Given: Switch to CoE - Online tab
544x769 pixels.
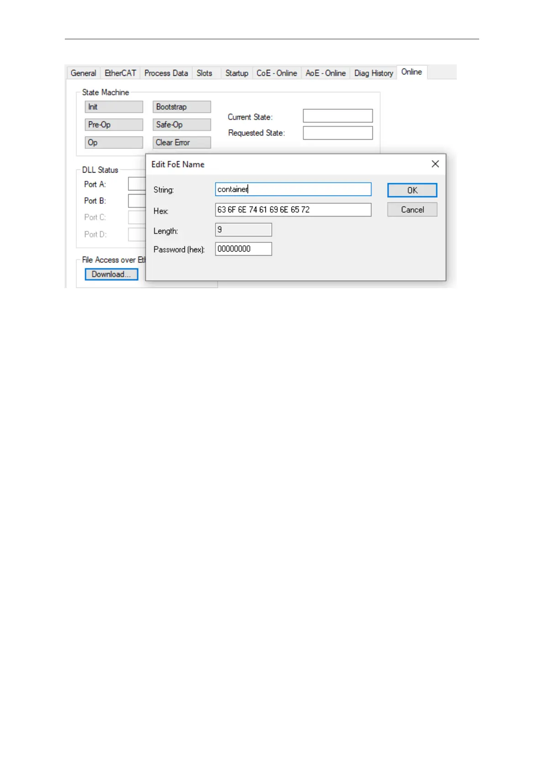Looking at the screenshot, I should click(x=276, y=73).
